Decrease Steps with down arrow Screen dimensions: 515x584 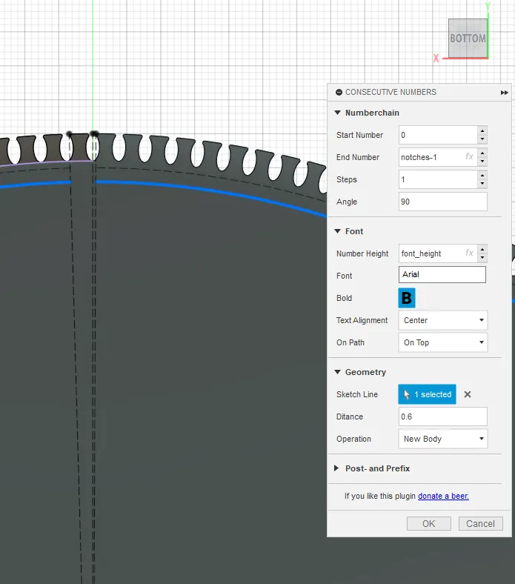[482, 183]
